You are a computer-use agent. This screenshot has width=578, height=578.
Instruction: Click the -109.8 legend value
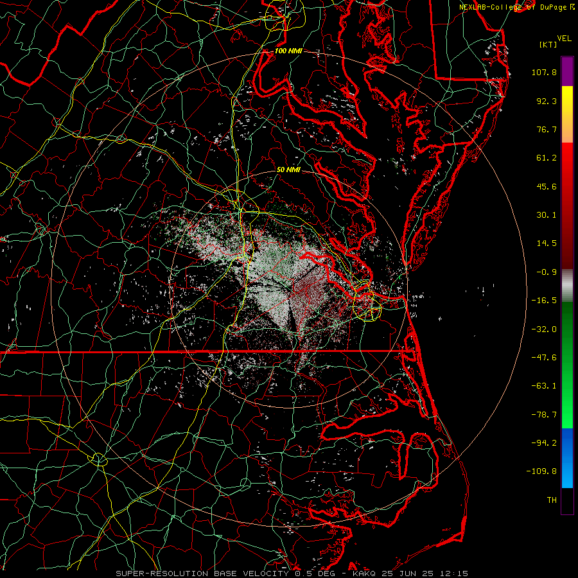541,471
